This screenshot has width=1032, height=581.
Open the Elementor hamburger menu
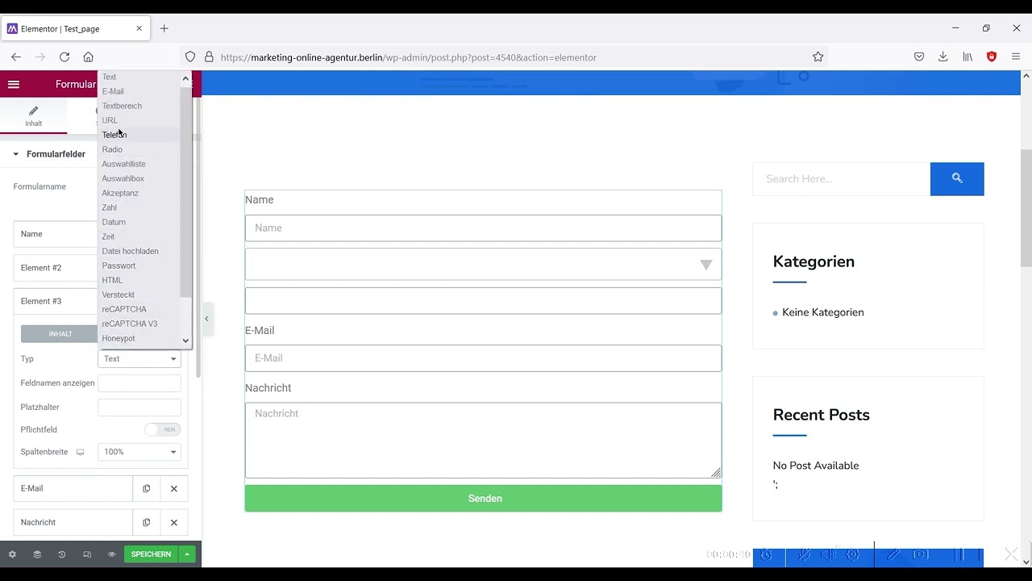[13, 84]
